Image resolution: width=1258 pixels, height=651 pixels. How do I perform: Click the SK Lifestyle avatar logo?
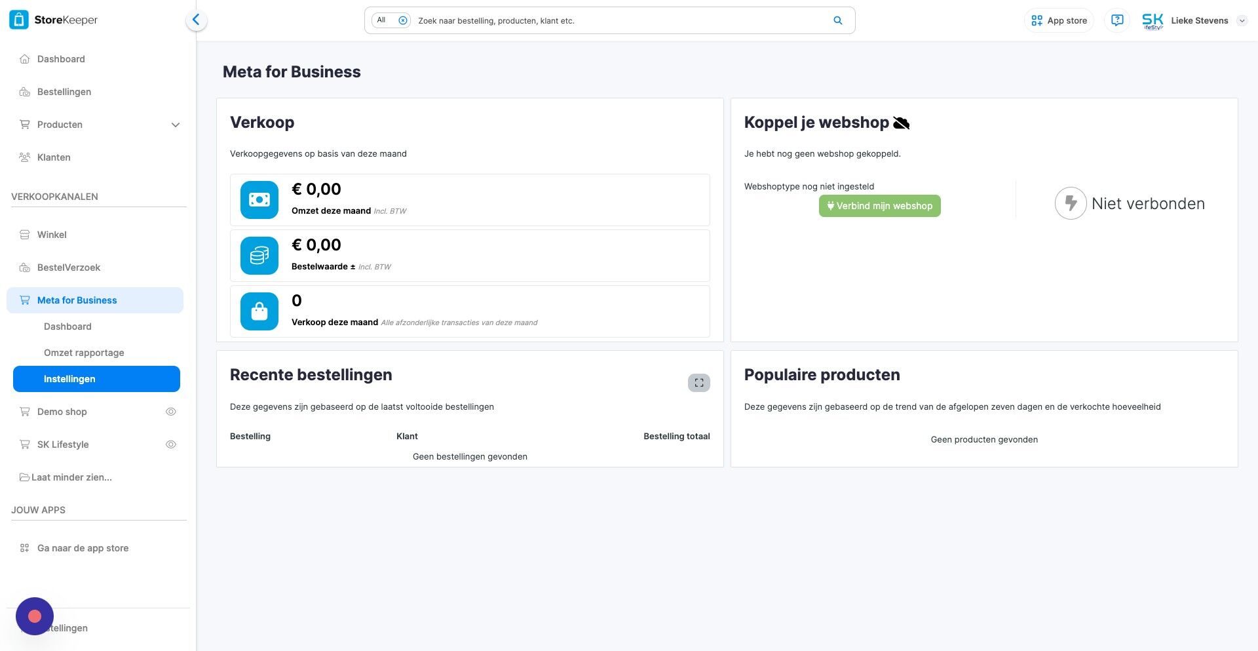pos(1153,21)
